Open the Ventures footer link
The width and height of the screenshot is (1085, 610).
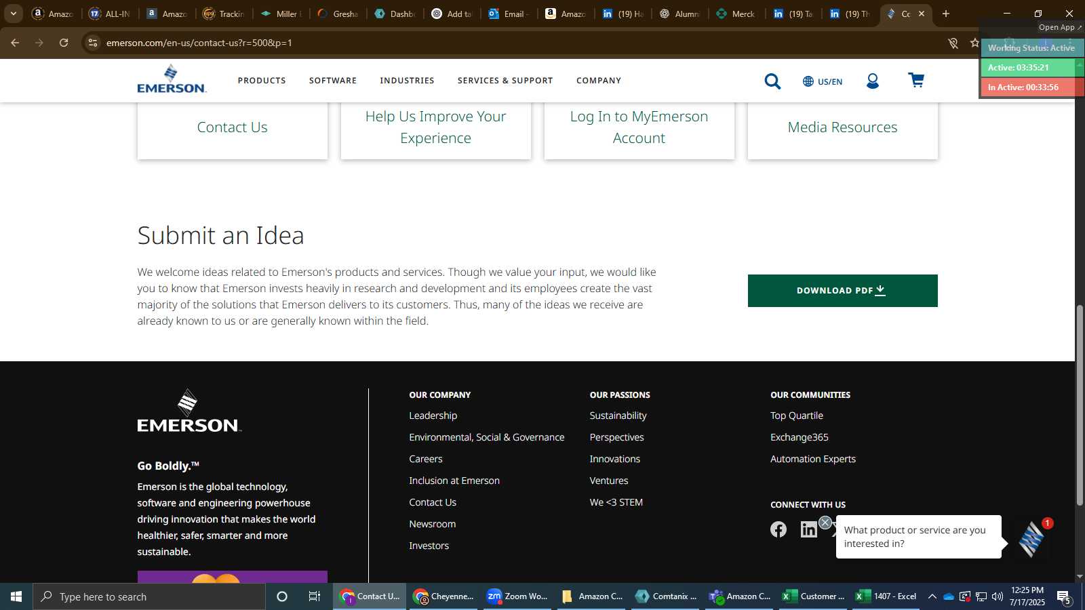point(608,481)
